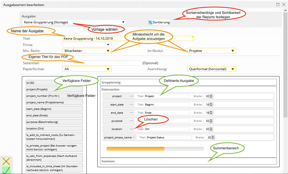This screenshot has height=174, width=288.
Task: Expand the Im Modul dropdown
Action: (x=211, y=51)
